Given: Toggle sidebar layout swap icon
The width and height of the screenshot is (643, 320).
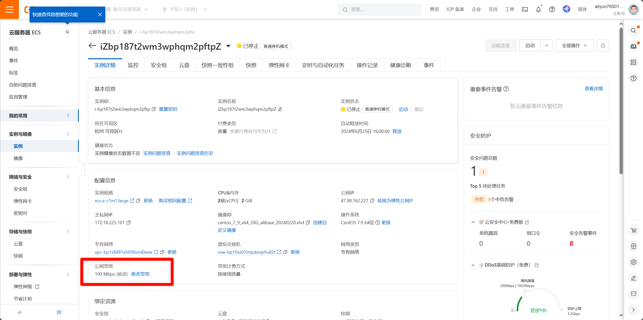Looking at the screenshot, I should (20, 312).
